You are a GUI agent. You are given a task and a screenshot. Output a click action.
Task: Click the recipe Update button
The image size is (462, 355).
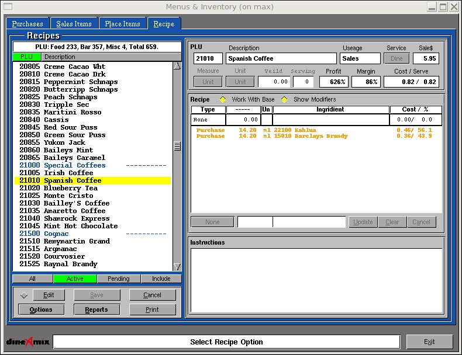363,222
